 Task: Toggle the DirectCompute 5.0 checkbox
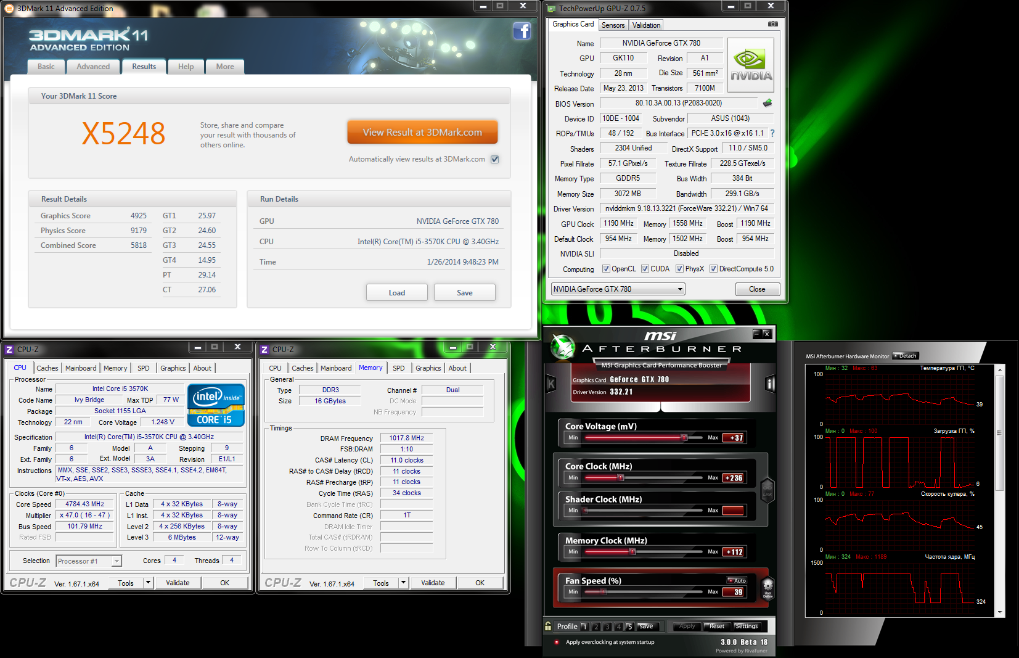pos(713,269)
